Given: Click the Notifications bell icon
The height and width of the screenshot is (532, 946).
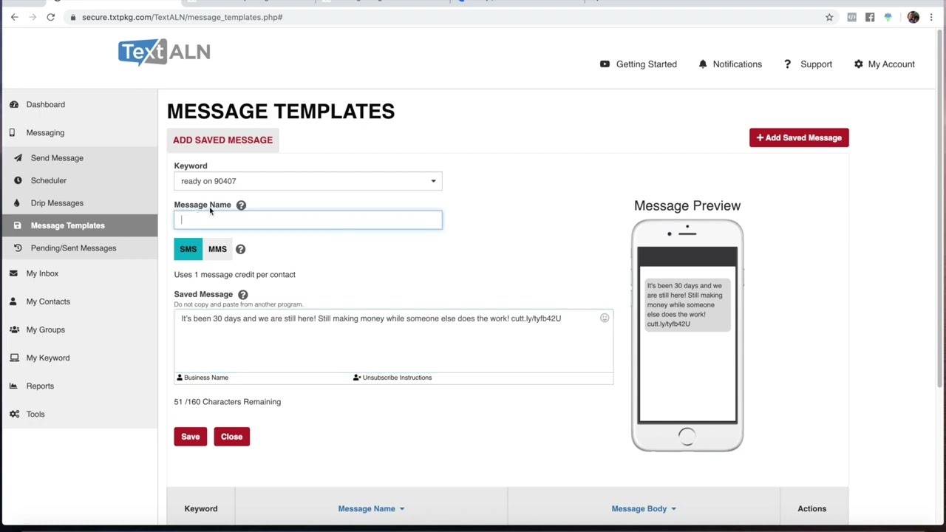Looking at the screenshot, I should pyautogui.click(x=703, y=64).
